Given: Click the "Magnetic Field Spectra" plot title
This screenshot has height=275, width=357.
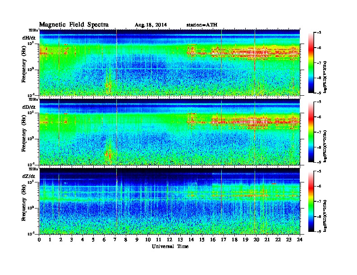Looking at the screenshot, I should coord(74,25).
